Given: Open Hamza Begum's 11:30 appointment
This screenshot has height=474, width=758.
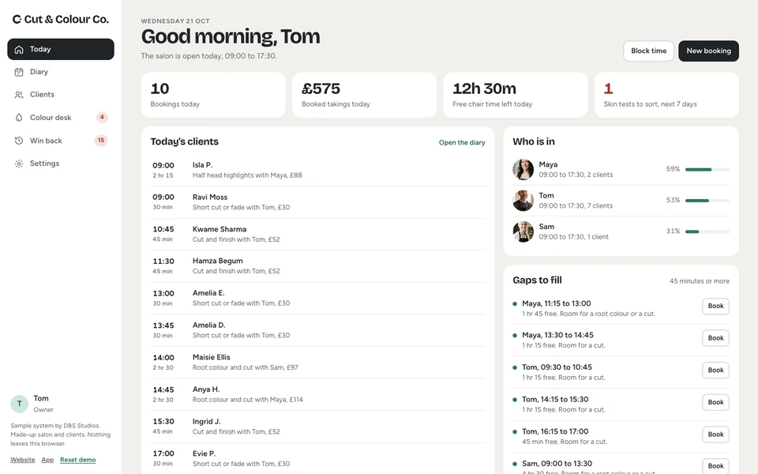Looking at the screenshot, I should tap(318, 266).
